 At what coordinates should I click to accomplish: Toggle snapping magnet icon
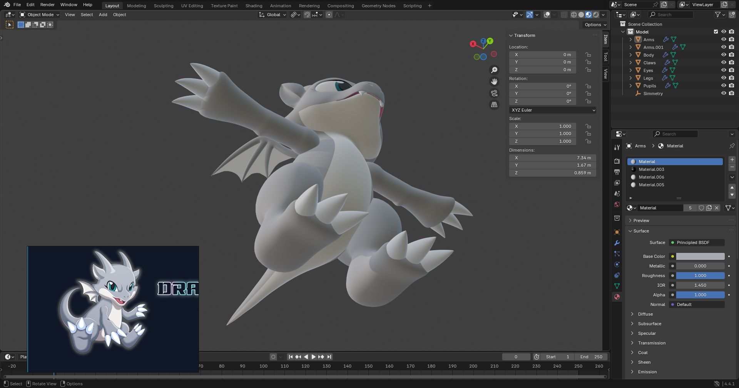click(x=307, y=15)
